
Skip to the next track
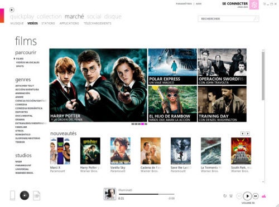tap(256, 196)
